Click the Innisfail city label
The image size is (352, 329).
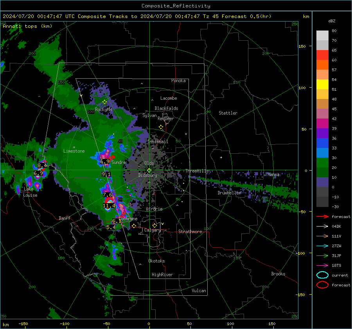[x=158, y=142]
